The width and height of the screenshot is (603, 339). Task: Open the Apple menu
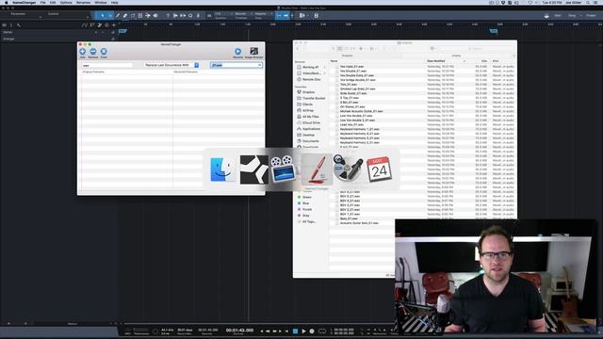pyautogui.click(x=7, y=3)
